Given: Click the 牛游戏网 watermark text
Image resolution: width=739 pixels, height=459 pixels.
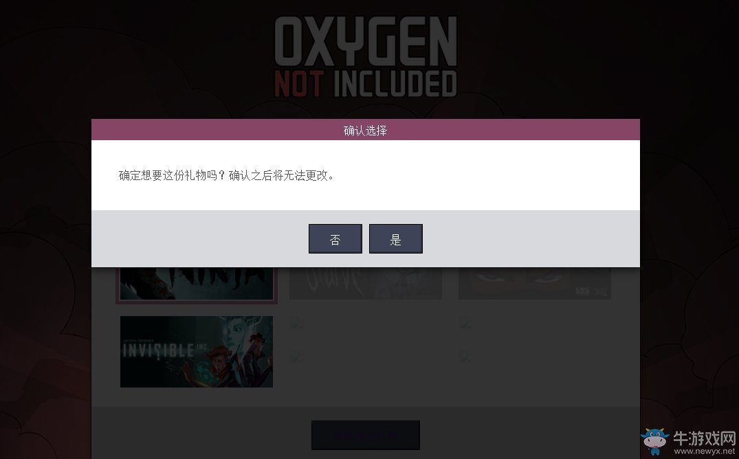Looking at the screenshot, I should (x=704, y=438).
